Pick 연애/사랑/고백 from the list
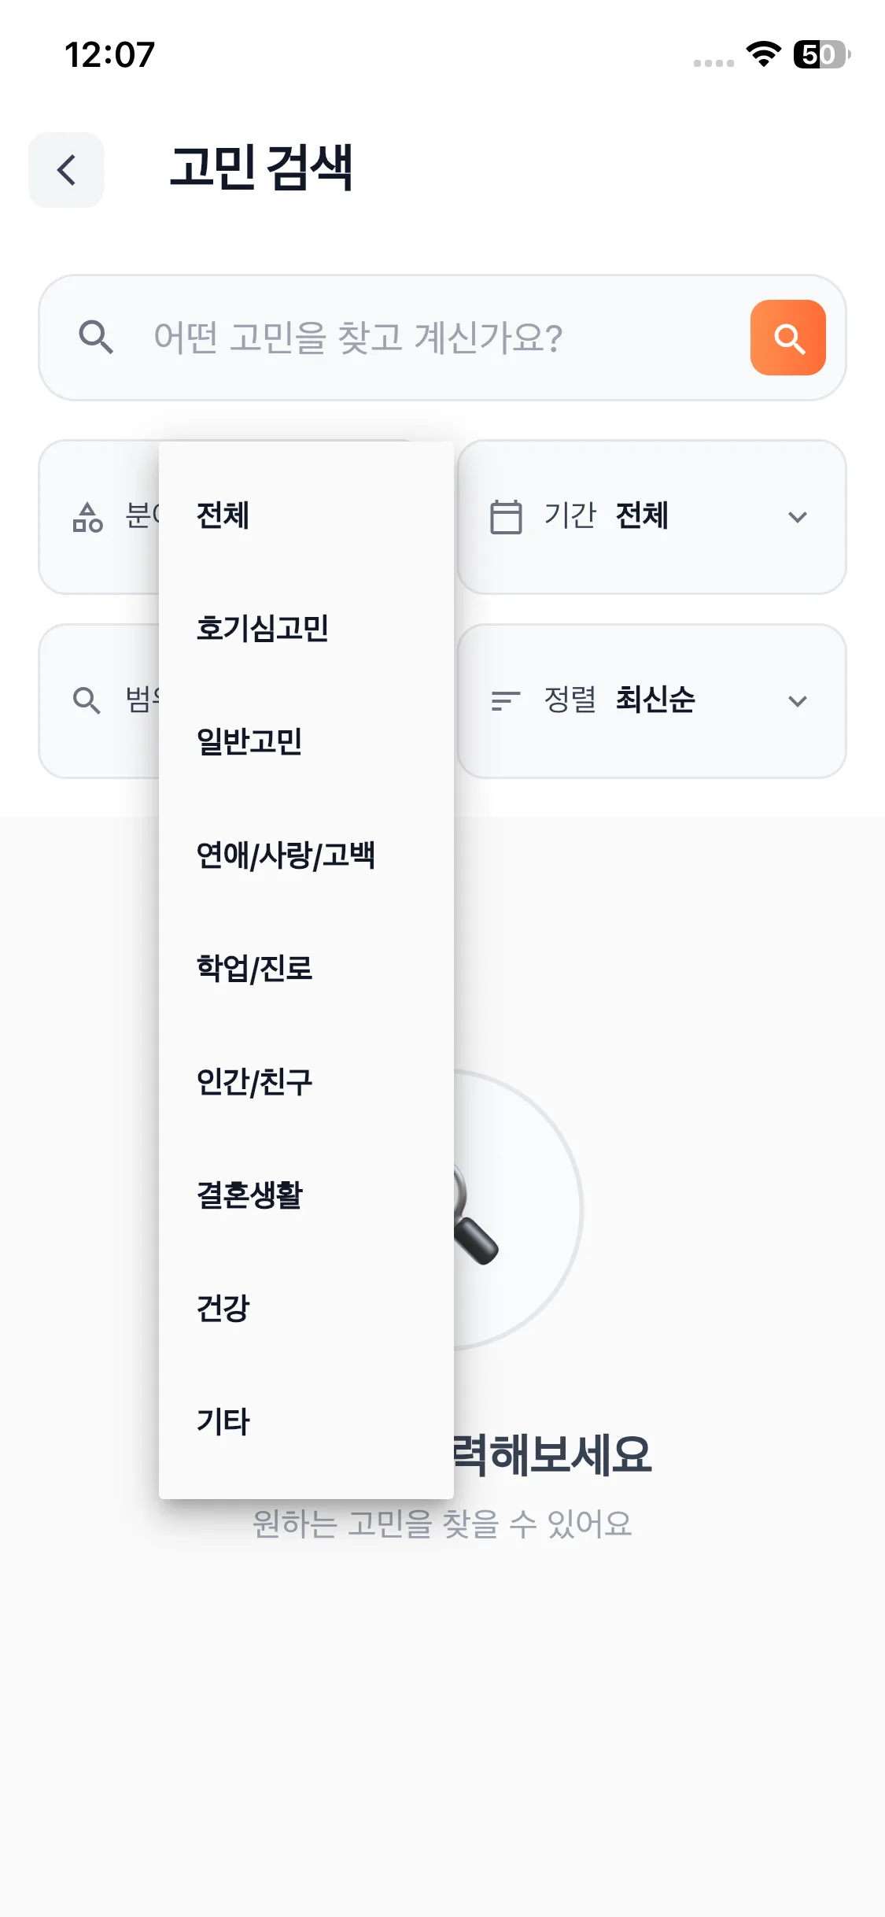This screenshot has width=885, height=1917. click(286, 855)
